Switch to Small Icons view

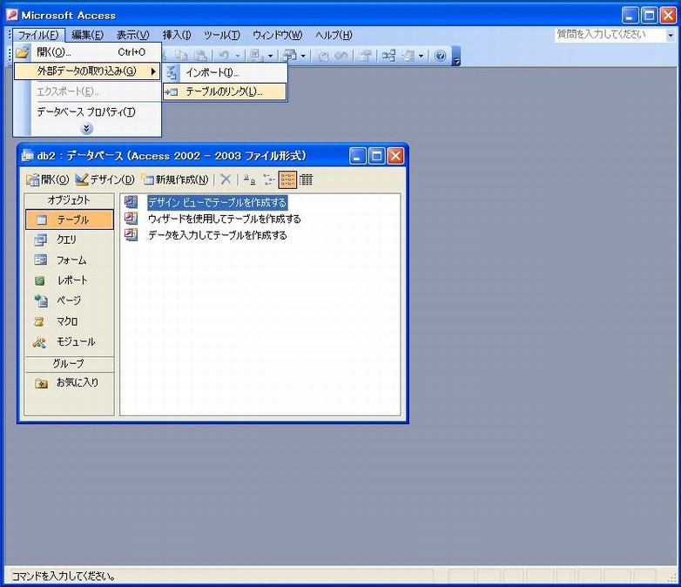click(269, 179)
